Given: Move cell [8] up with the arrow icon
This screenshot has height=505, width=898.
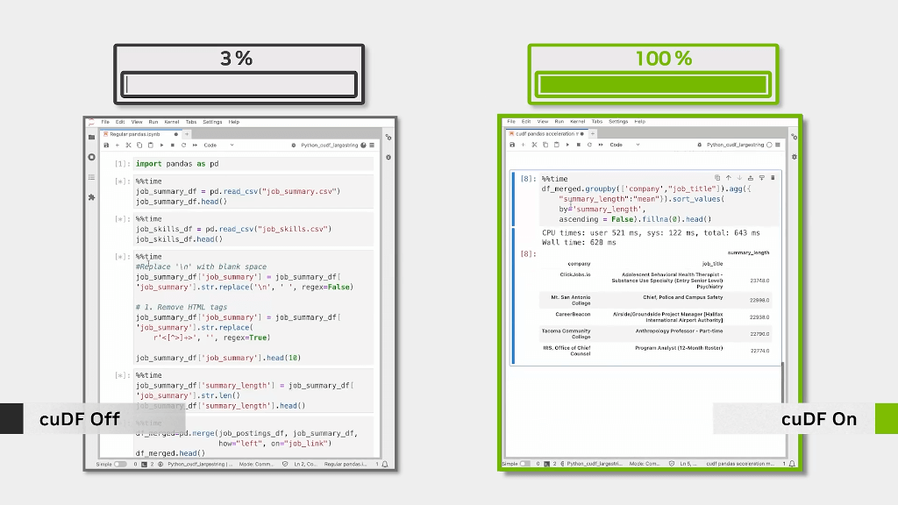Looking at the screenshot, I should tap(728, 178).
